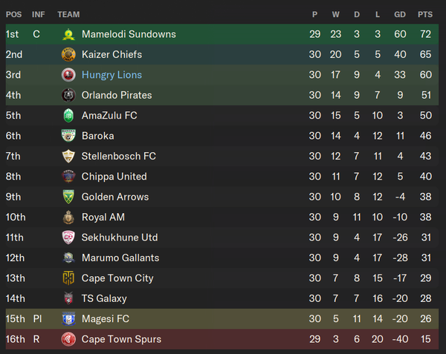This screenshot has height=354, width=446.
Task: Click the AmaZulu FC club badge
Action: 68,116
